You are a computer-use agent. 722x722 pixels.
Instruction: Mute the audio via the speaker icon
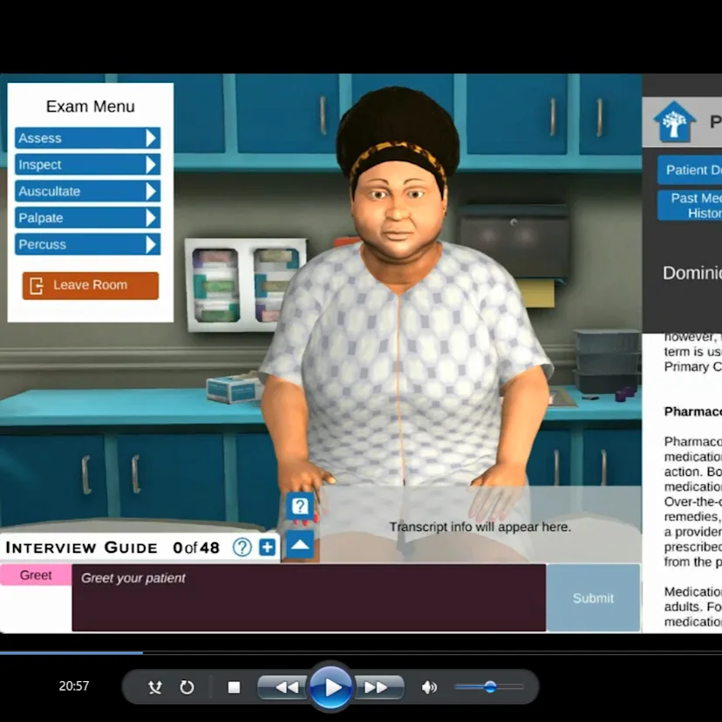[x=429, y=687]
